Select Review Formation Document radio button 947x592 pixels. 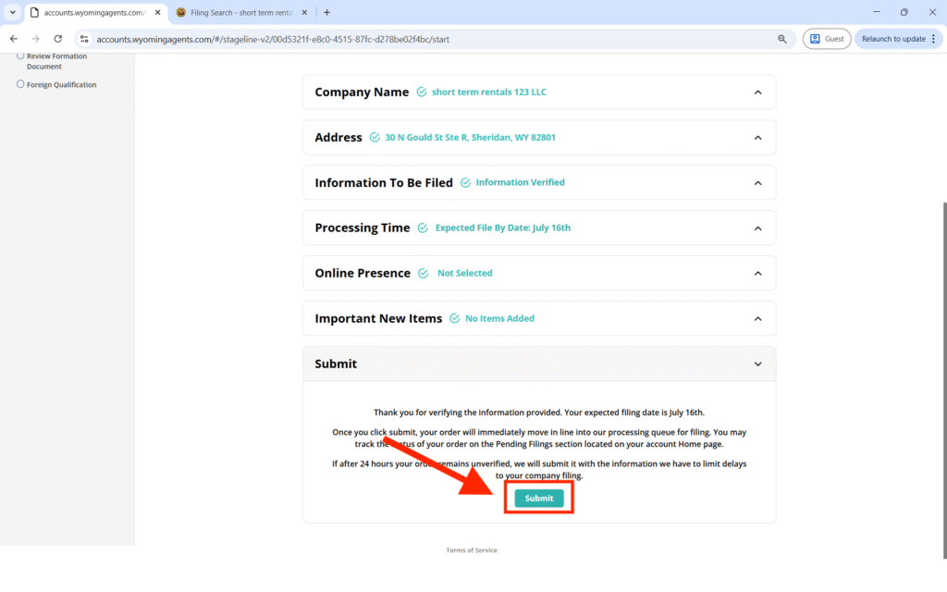[x=20, y=56]
